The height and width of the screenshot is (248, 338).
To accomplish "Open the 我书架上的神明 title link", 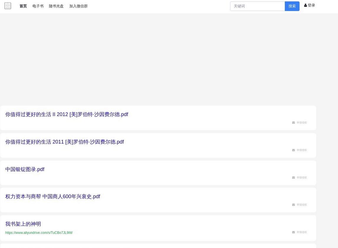I will tap(23, 224).
